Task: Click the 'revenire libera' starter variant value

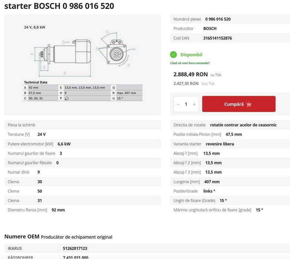Action: point(220,144)
